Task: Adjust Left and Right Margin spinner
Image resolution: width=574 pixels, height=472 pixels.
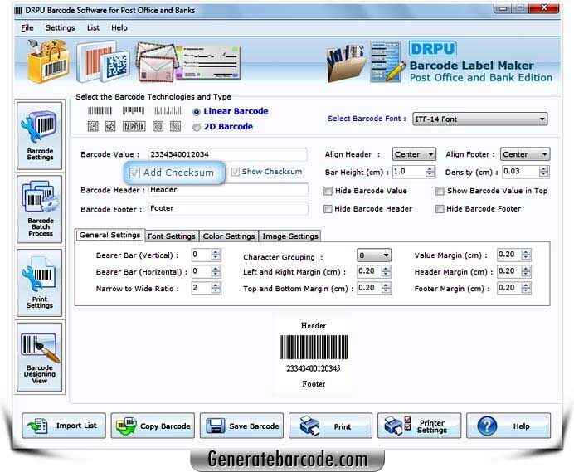Action: pos(386,271)
